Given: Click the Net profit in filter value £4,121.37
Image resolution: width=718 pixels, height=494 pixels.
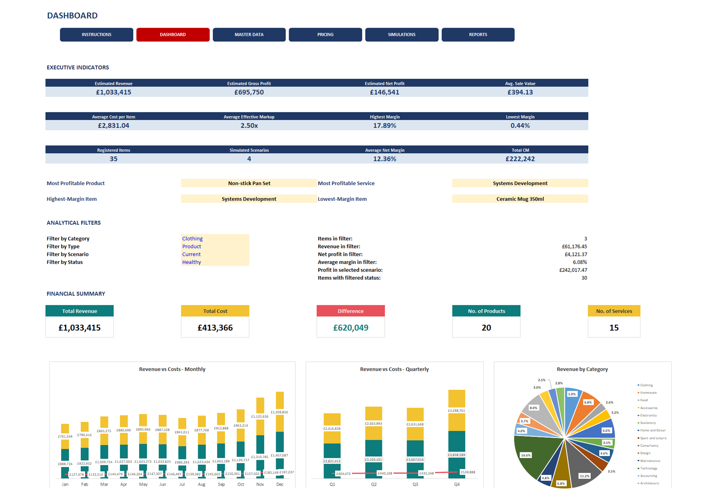Looking at the screenshot, I should tap(576, 254).
